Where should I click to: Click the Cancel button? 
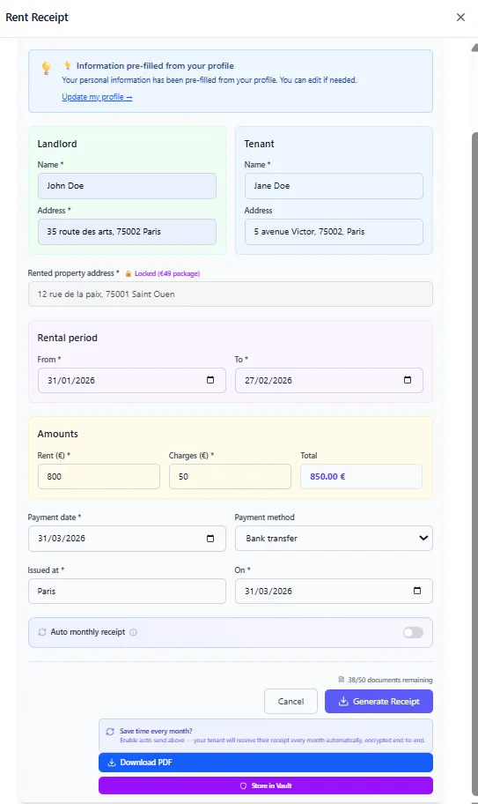290,702
